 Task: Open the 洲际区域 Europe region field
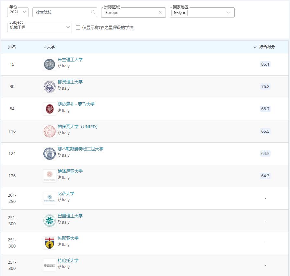[133, 13]
